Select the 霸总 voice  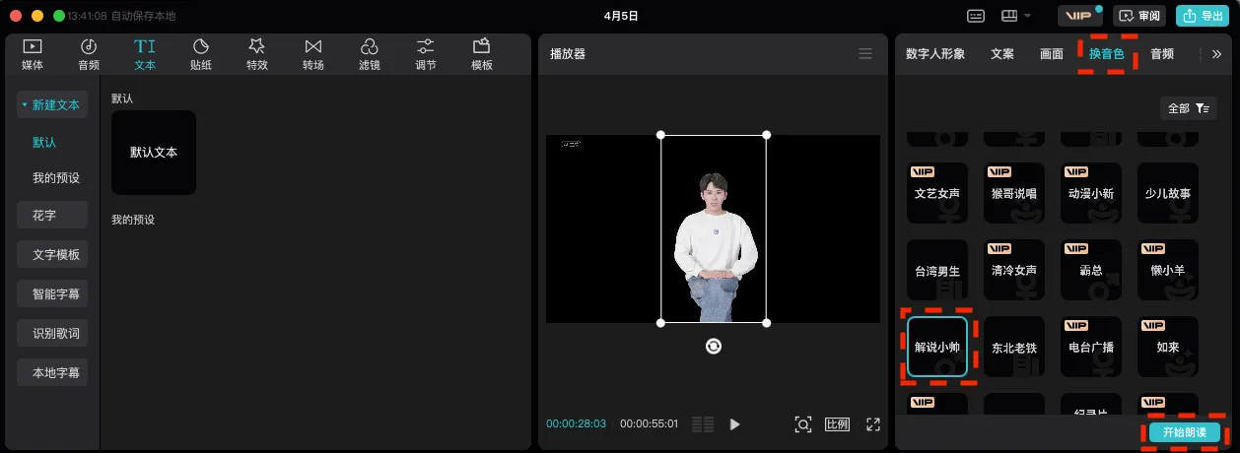click(1091, 270)
